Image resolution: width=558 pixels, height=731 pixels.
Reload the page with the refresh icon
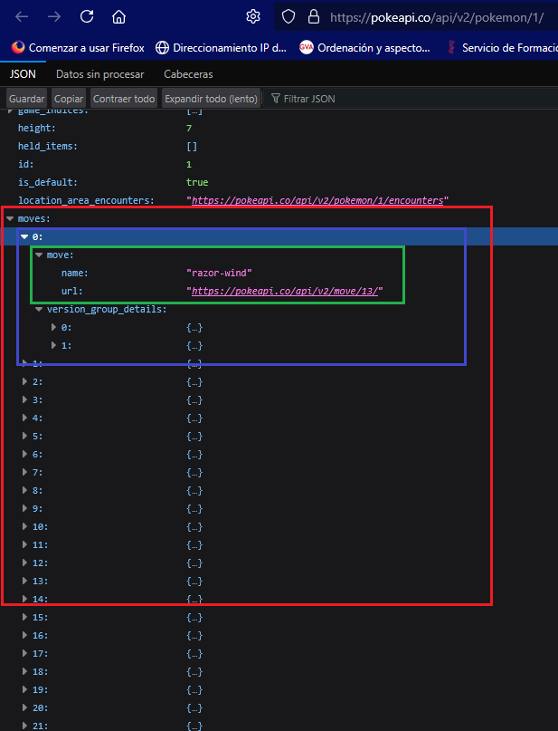(87, 17)
